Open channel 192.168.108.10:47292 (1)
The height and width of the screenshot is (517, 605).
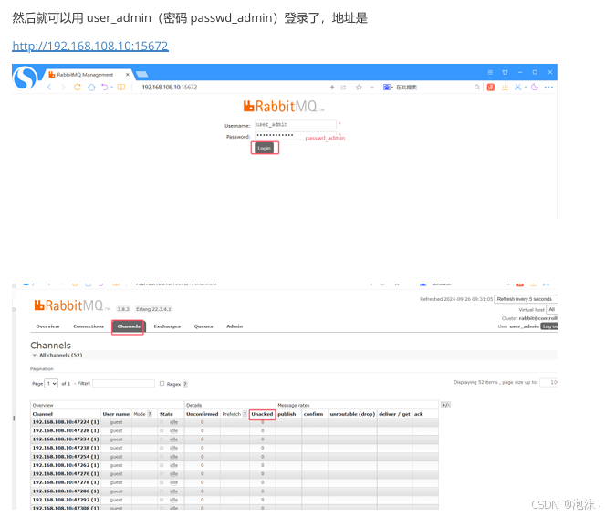click(x=66, y=500)
